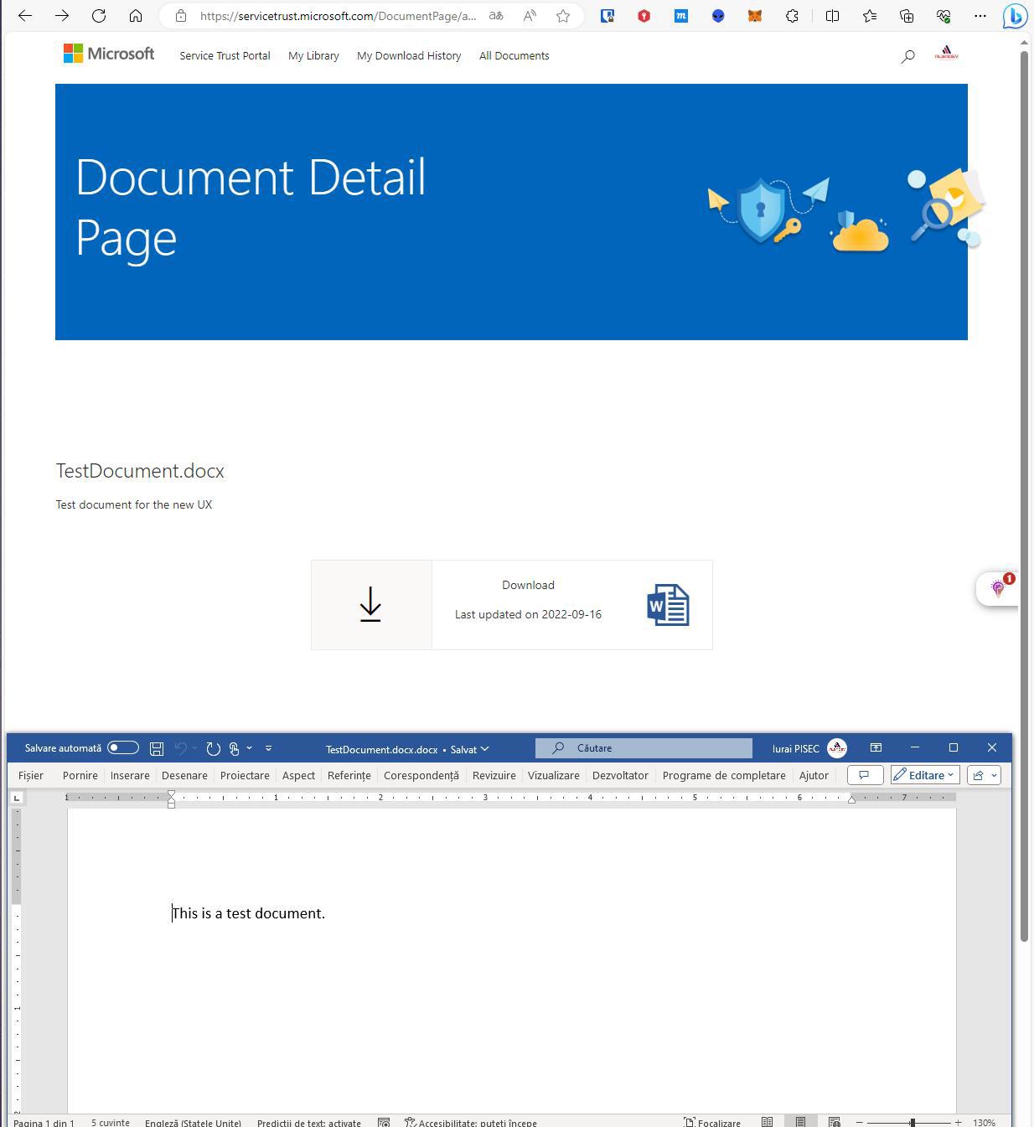The height and width of the screenshot is (1127, 1034).
Task: View site information lock icon
Action: click(181, 16)
